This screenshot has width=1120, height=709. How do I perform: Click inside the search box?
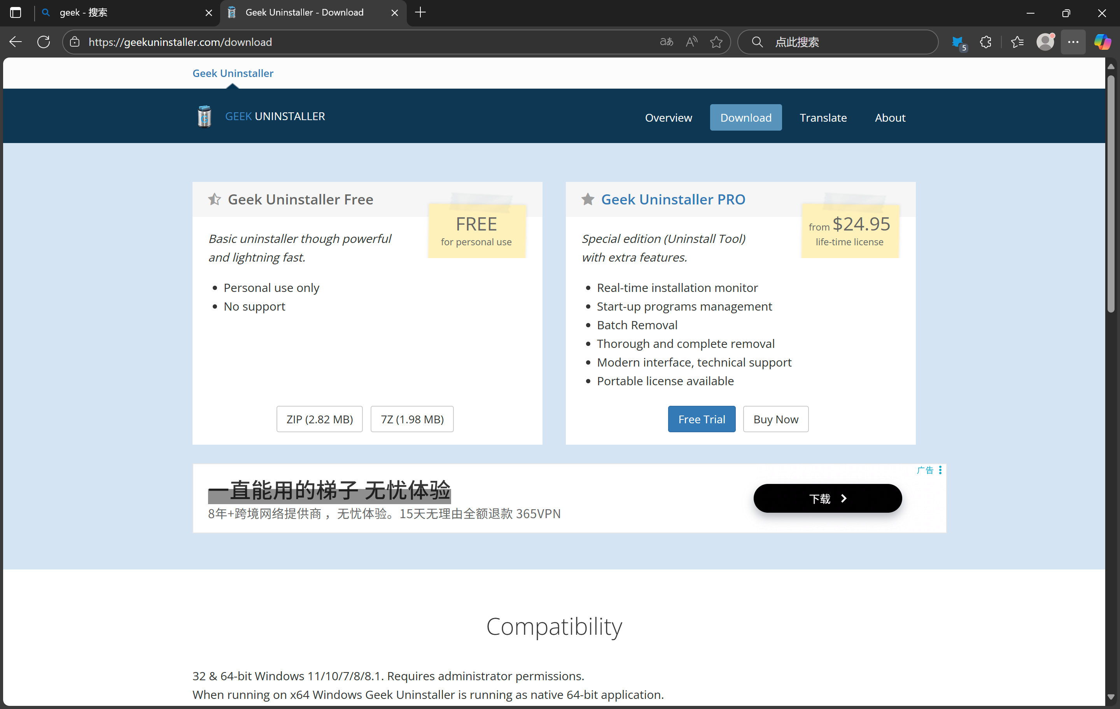(x=837, y=42)
